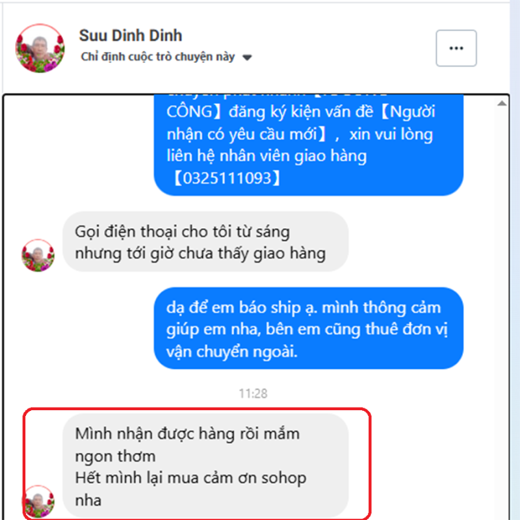Click the Suu Dinh Dinh contact name

point(131,36)
